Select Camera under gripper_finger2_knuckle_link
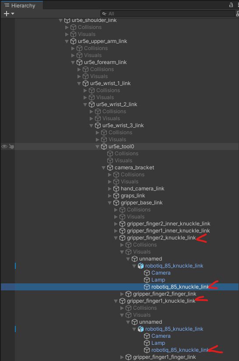The width and height of the screenshot is (239, 361). point(161,273)
